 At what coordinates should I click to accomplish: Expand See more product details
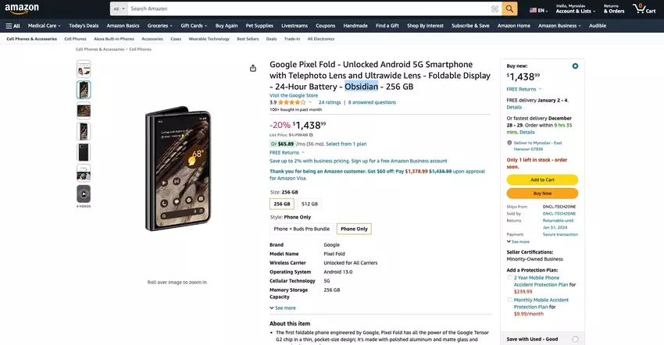[x=283, y=308]
